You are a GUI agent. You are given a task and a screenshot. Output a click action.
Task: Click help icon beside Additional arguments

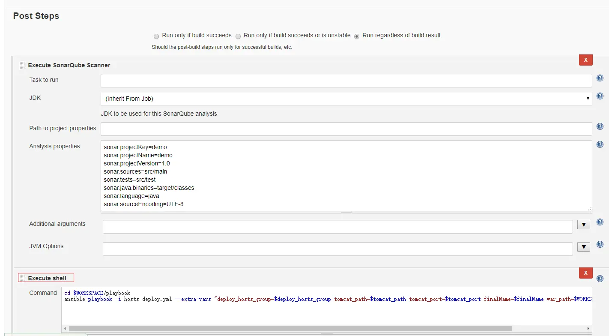coord(600,222)
